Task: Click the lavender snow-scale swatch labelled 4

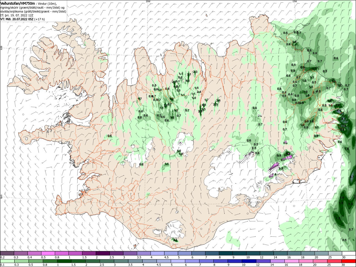Action: click(x=157, y=253)
